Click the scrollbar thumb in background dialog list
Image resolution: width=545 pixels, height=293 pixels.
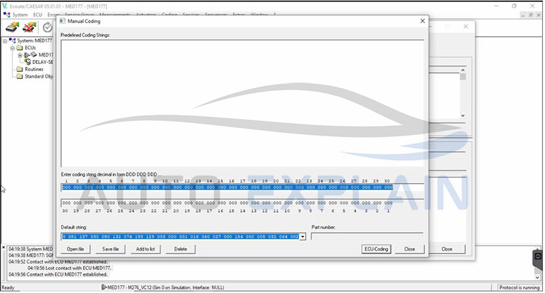pyautogui.click(x=463, y=76)
